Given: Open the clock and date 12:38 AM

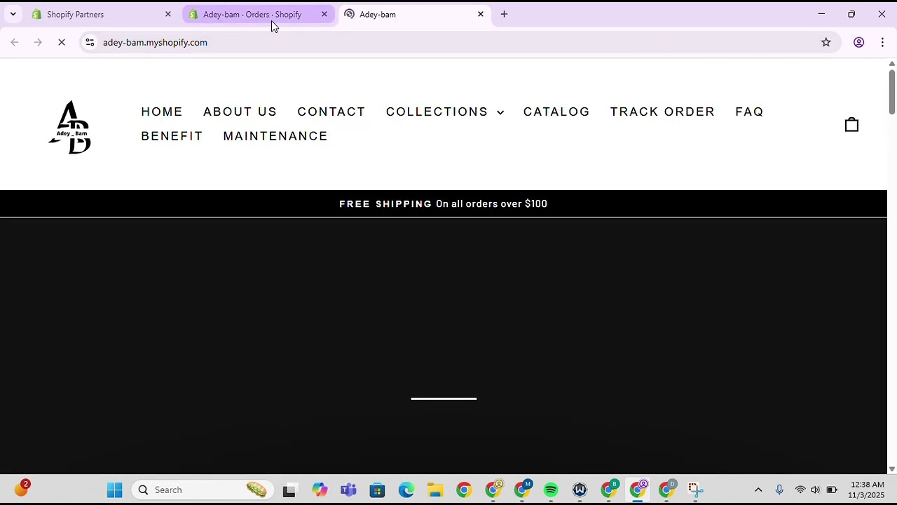Looking at the screenshot, I should pos(867,490).
